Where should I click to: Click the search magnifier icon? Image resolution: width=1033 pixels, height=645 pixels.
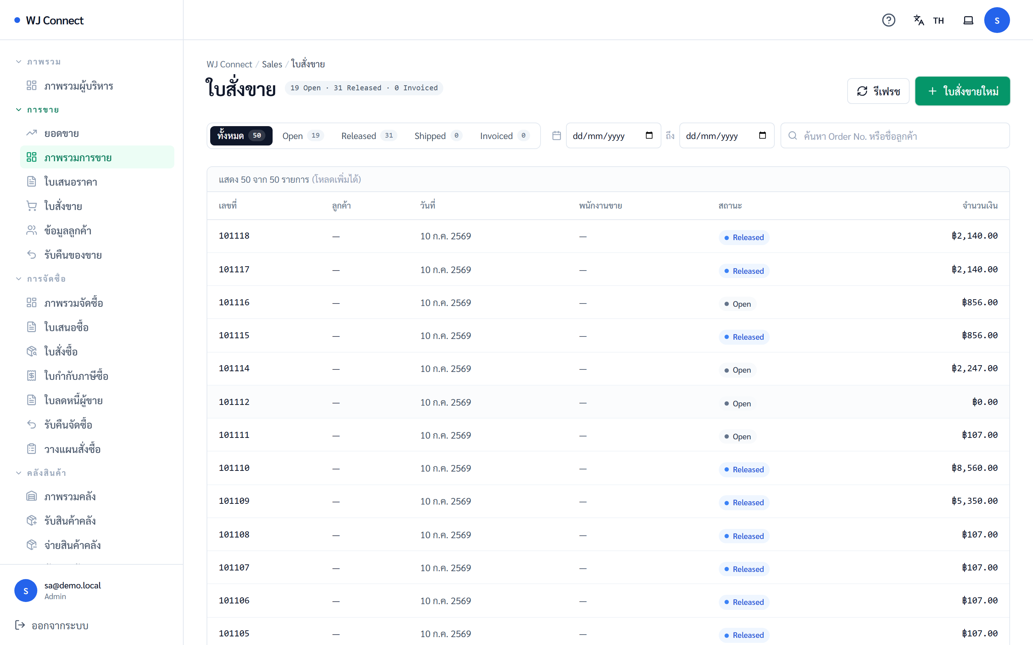pos(792,136)
